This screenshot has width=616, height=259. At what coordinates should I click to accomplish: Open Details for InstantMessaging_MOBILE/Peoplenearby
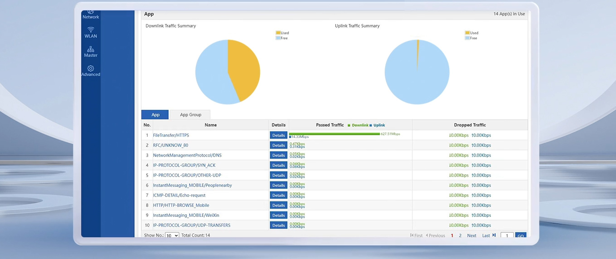coord(279,185)
